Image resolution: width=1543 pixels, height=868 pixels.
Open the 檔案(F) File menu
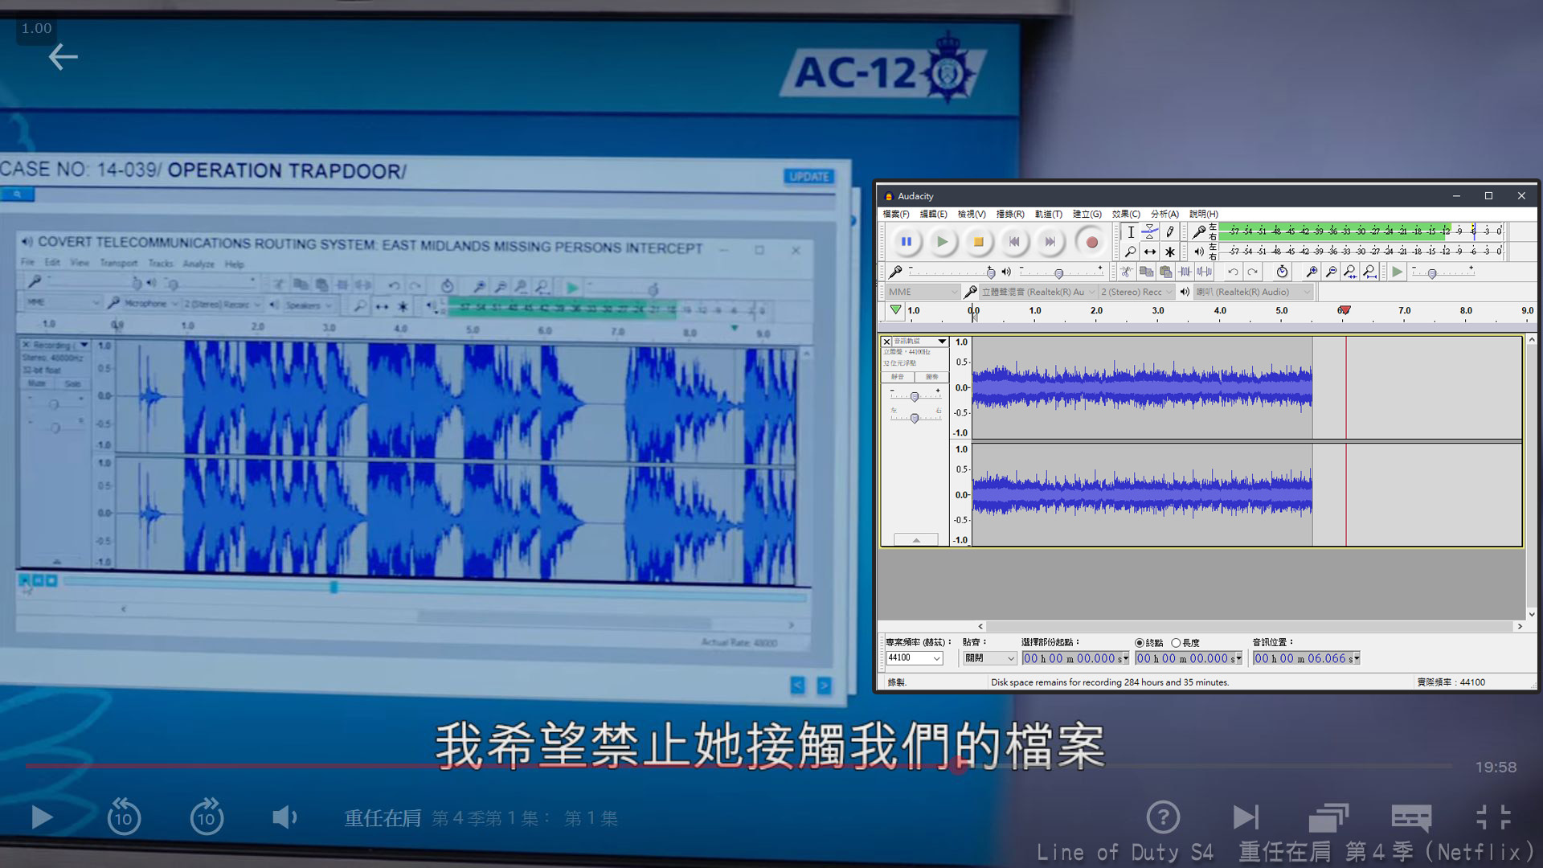pyautogui.click(x=896, y=214)
